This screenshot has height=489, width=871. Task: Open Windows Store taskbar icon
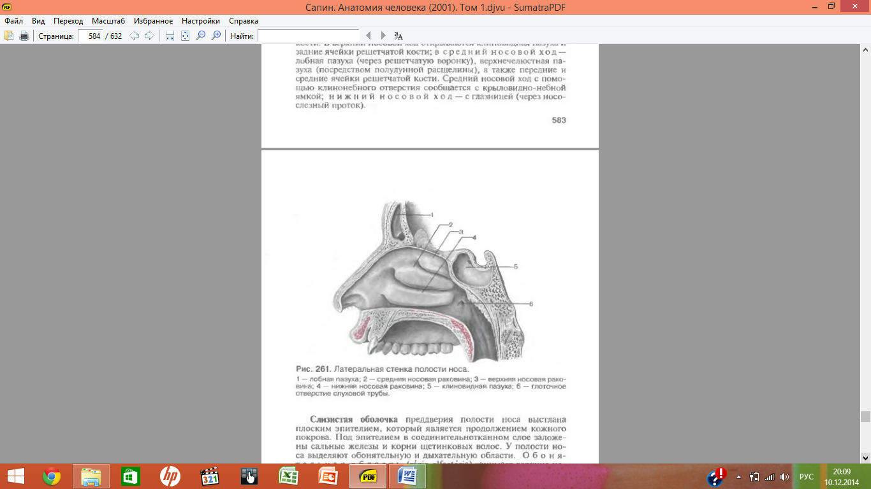tap(131, 476)
